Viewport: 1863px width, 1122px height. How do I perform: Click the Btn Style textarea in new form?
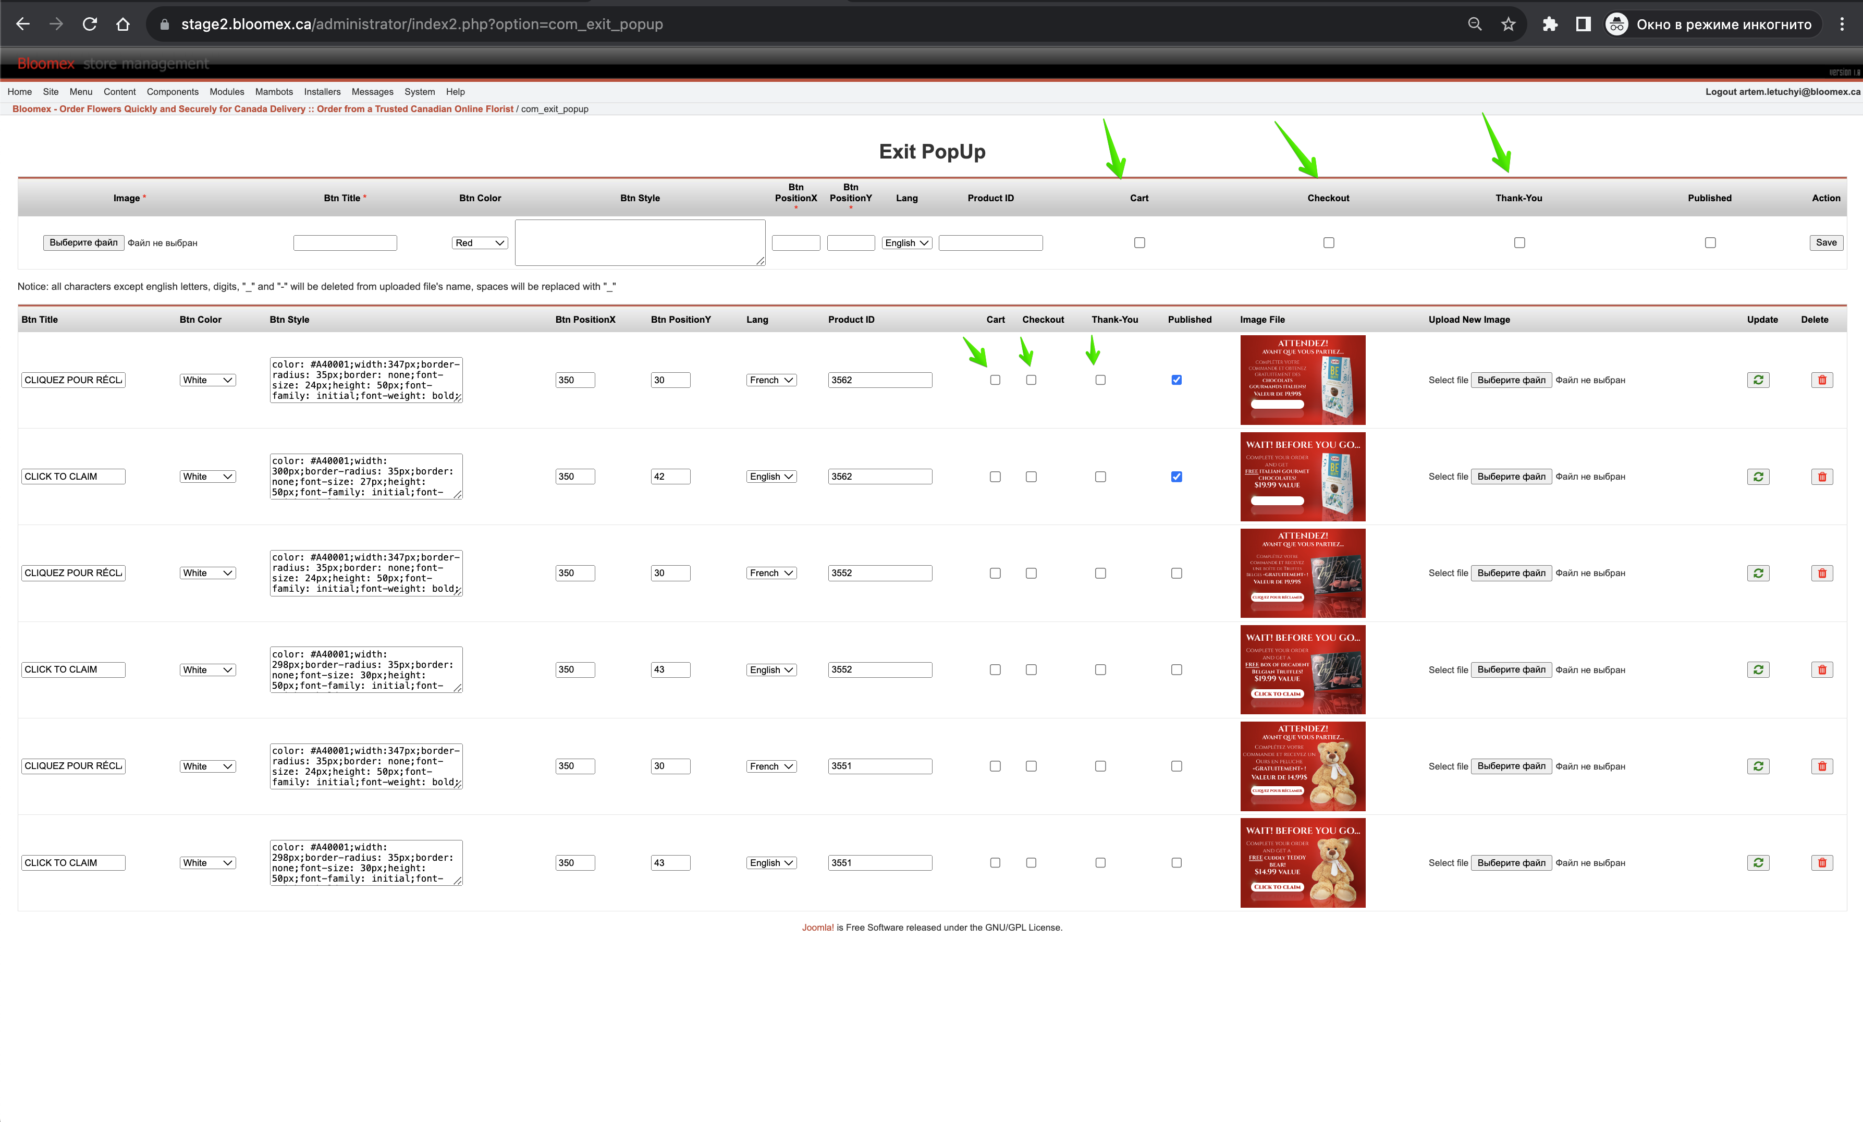point(640,242)
